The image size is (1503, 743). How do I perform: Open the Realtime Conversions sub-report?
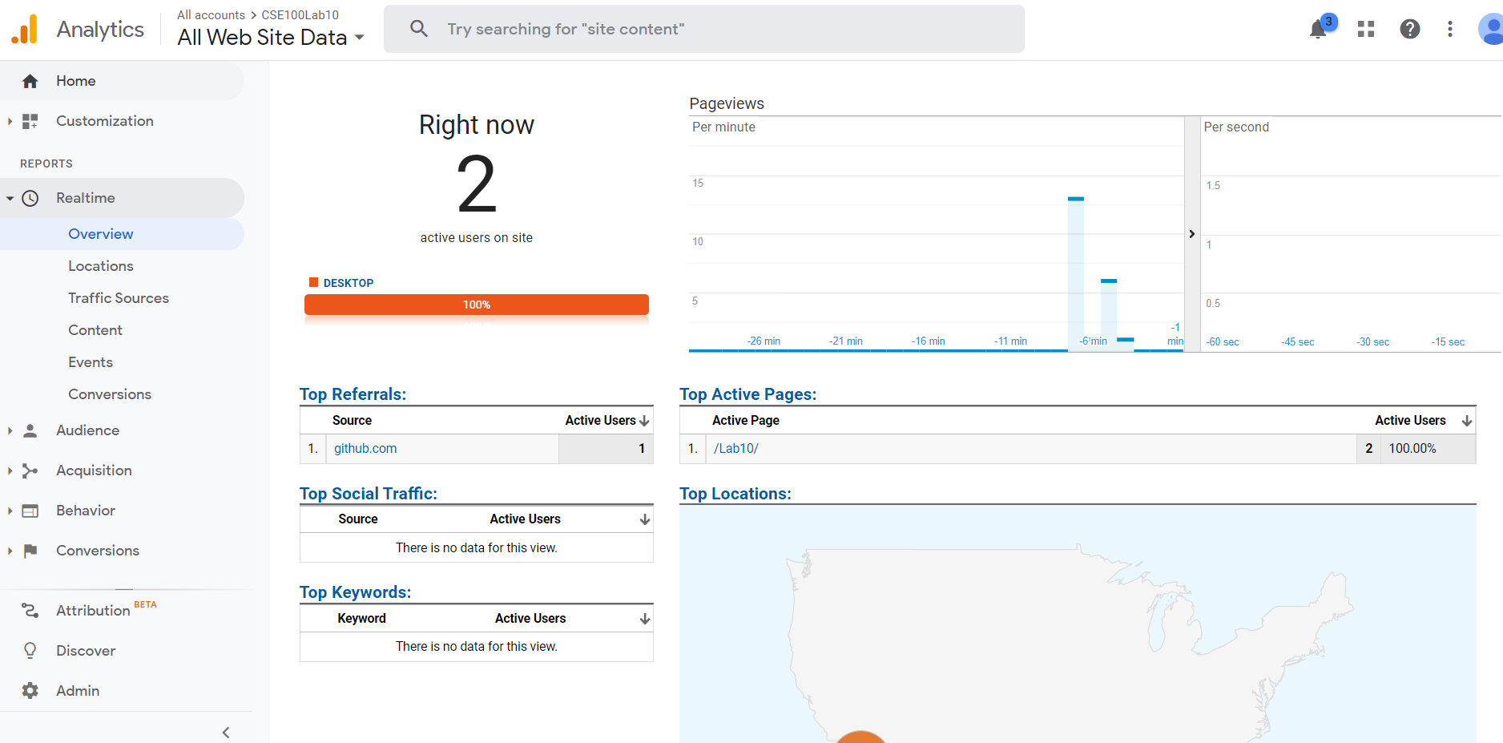click(110, 394)
